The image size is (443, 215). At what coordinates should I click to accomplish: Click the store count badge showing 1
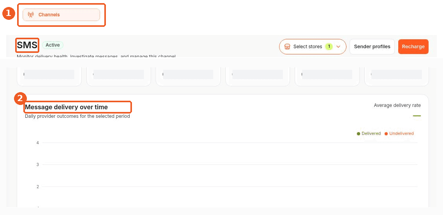(x=329, y=46)
